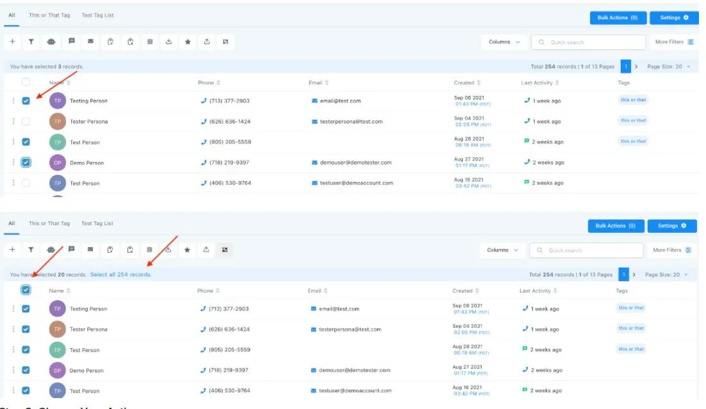Click the trash delete icon in lower toolbar

coord(149,250)
